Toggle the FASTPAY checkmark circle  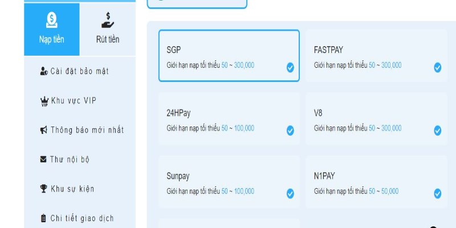pos(437,68)
